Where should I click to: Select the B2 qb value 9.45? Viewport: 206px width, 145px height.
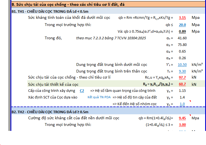click(x=182, y=118)
